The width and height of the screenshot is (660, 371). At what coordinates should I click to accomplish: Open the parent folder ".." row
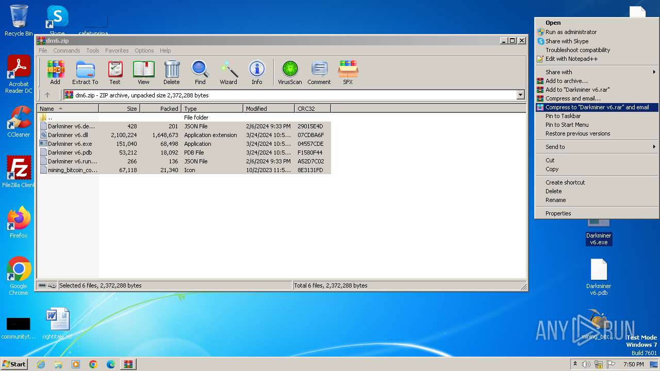tap(184, 117)
